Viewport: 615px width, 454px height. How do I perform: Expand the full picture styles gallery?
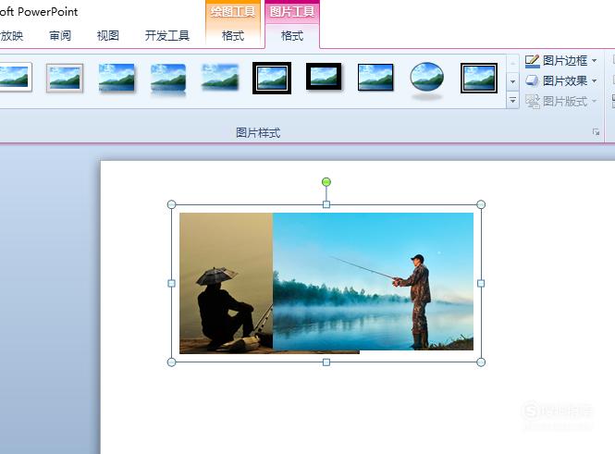point(512,101)
